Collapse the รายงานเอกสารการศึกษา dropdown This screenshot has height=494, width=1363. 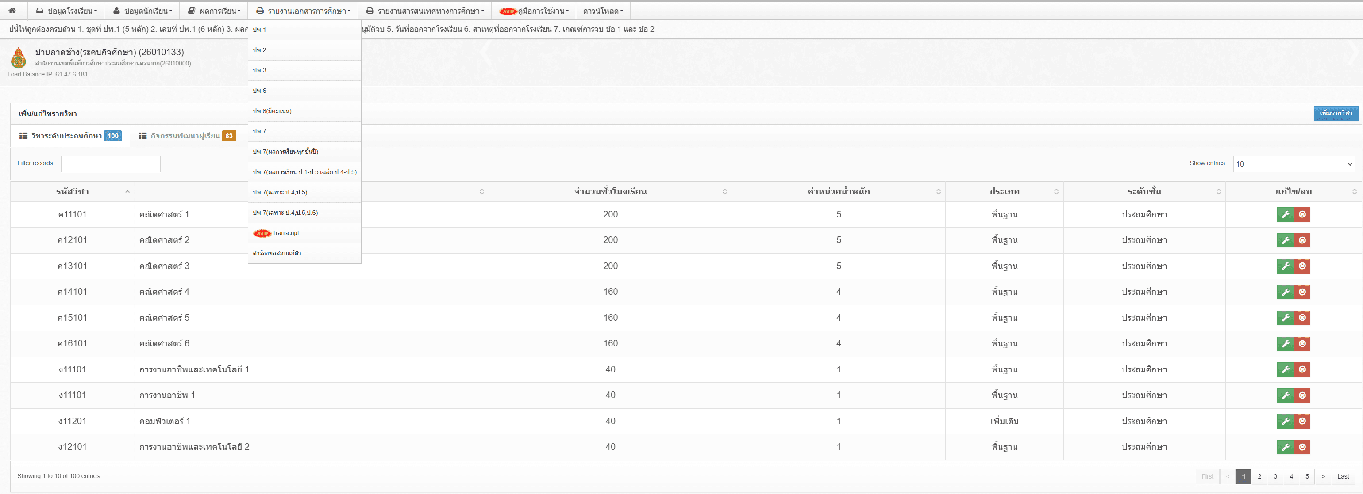point(303,11)
